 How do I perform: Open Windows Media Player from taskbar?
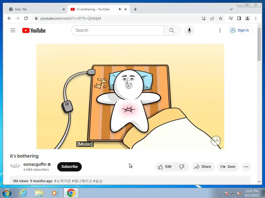coord(55,193)
